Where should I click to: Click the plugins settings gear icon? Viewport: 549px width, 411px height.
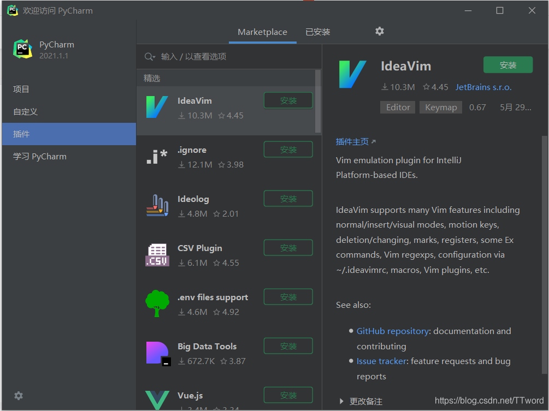tap(380, 32)
